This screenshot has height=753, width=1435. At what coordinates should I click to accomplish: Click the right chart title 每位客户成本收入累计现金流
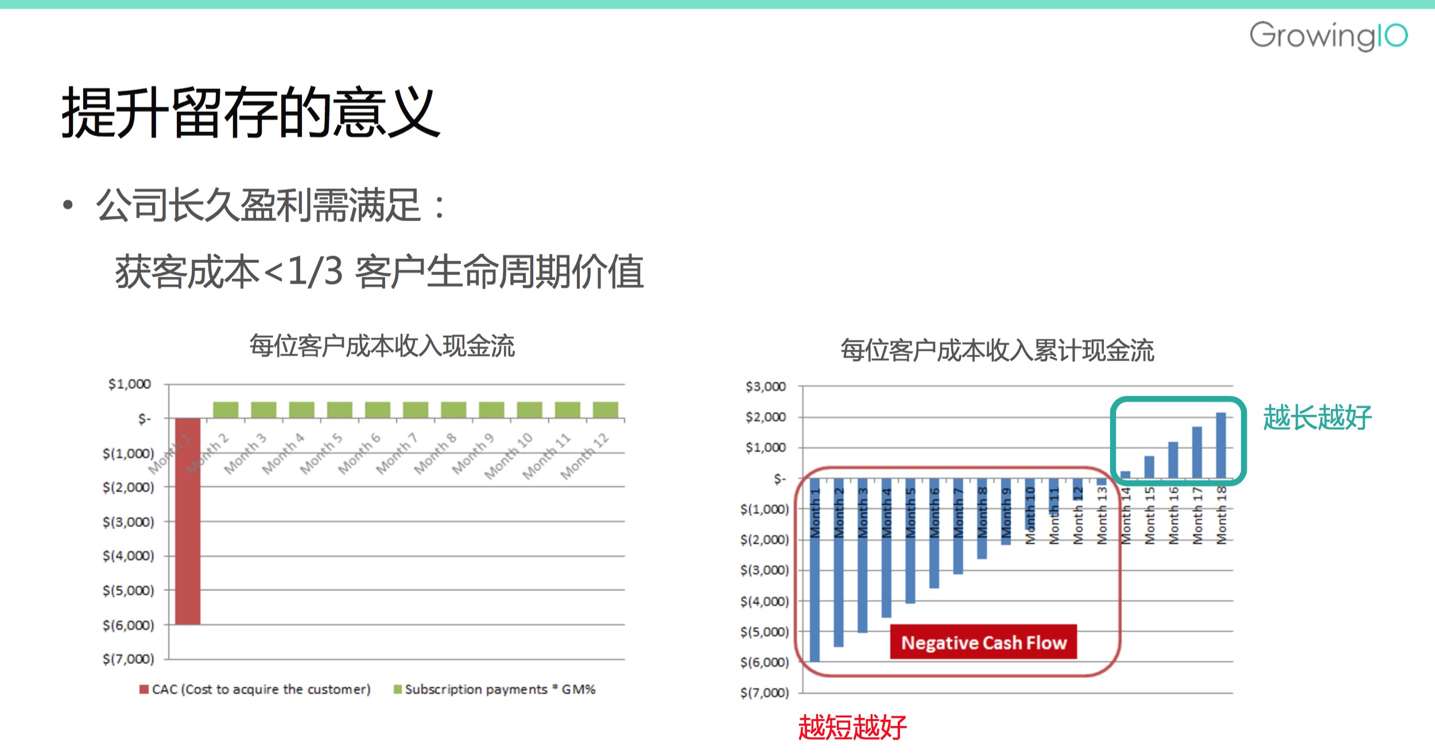coord(997,350)
